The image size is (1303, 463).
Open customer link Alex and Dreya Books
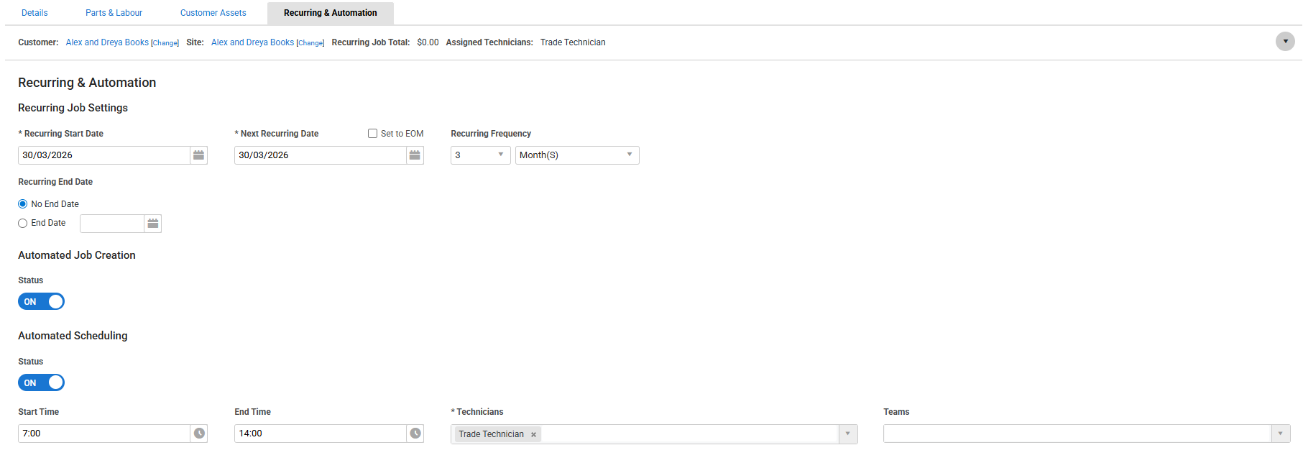[107, 42]
